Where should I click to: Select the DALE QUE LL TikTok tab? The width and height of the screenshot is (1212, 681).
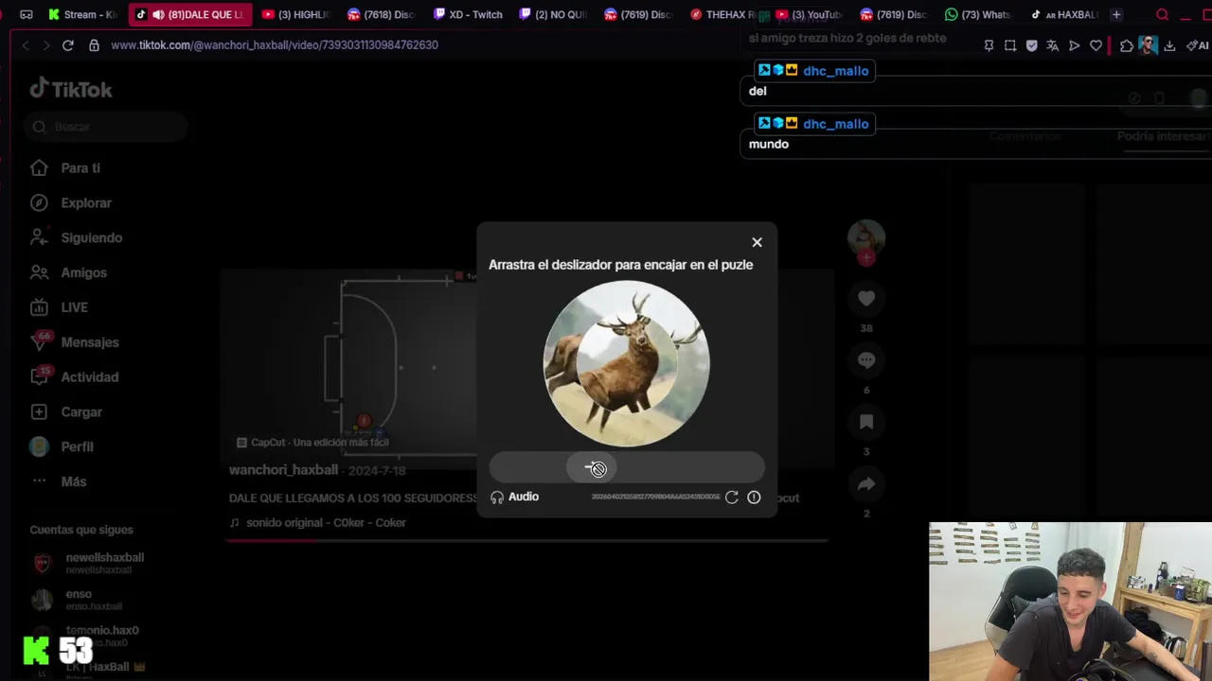pyautogui.click(x=190, y=14)
